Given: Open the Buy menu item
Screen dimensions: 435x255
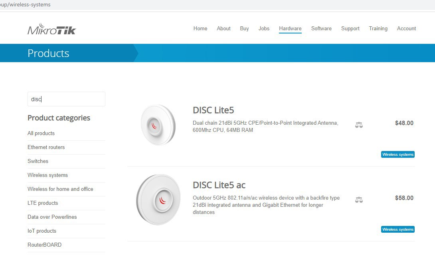Looking at the screenshot, I should point(244,29).
